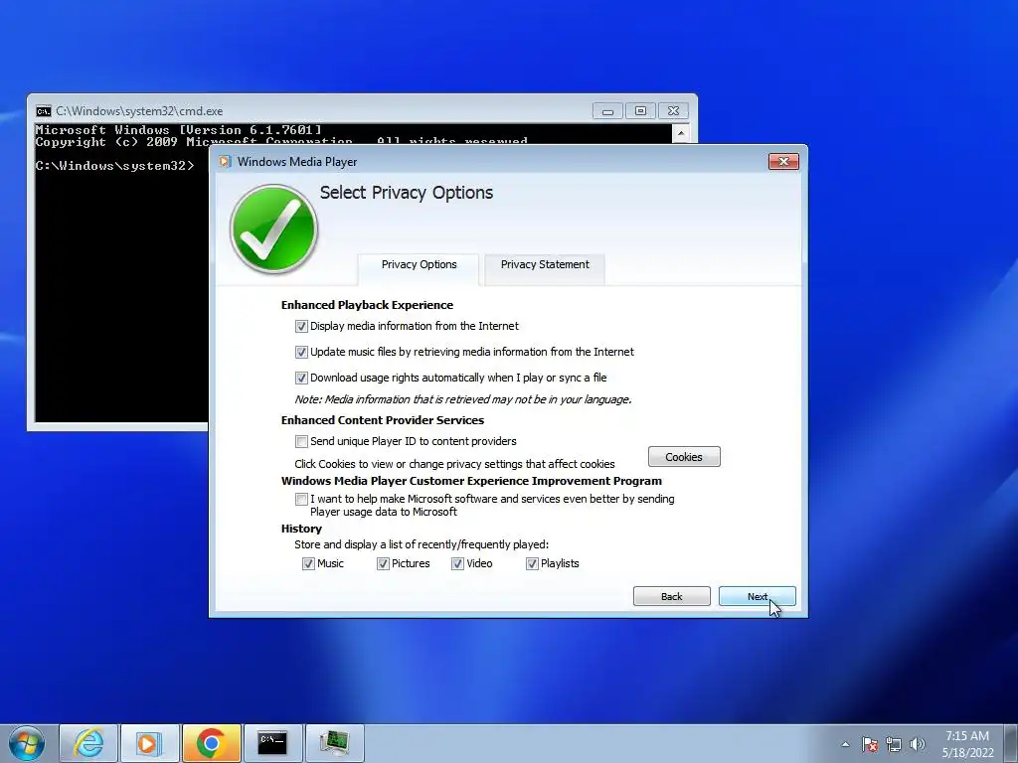
Task: Click the Show desktop strip by the clock
Action: [x=1010, y=743]
